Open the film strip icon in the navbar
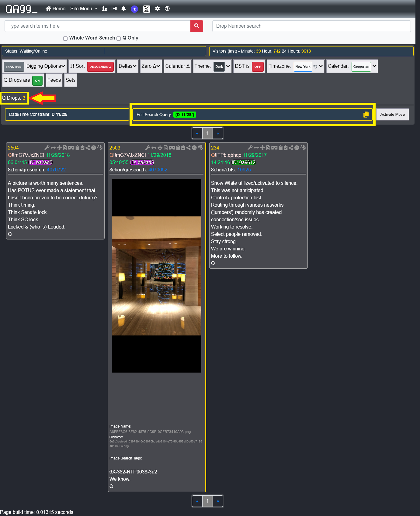The image size is (420, 516). pos(114,9)
